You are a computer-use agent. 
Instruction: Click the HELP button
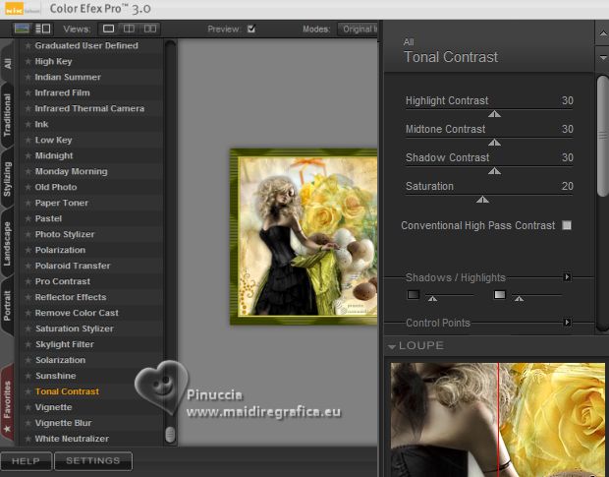(x=26, y=461)
